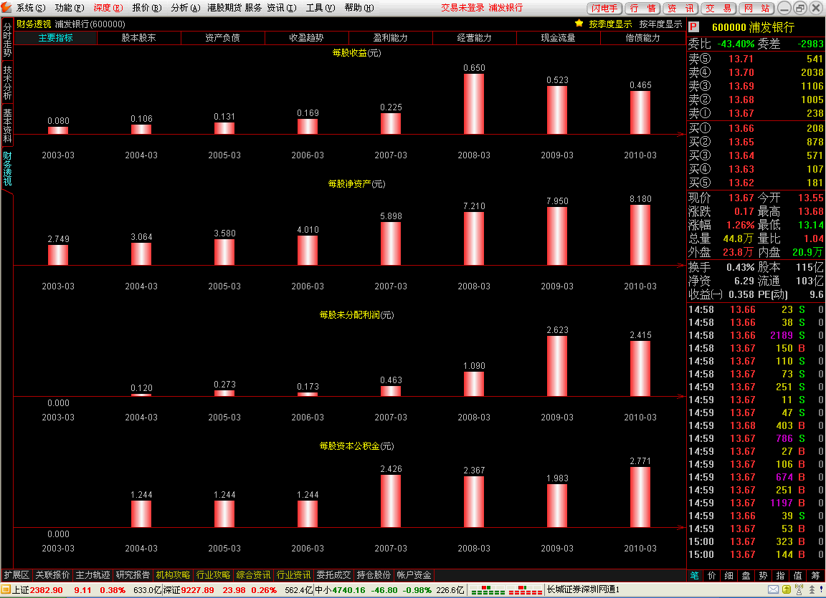Select the 盘 tab in quote panel
Image resolution: width=826 pixels, height=598 pixels.
pyautogui.click(x=746, y=575)
